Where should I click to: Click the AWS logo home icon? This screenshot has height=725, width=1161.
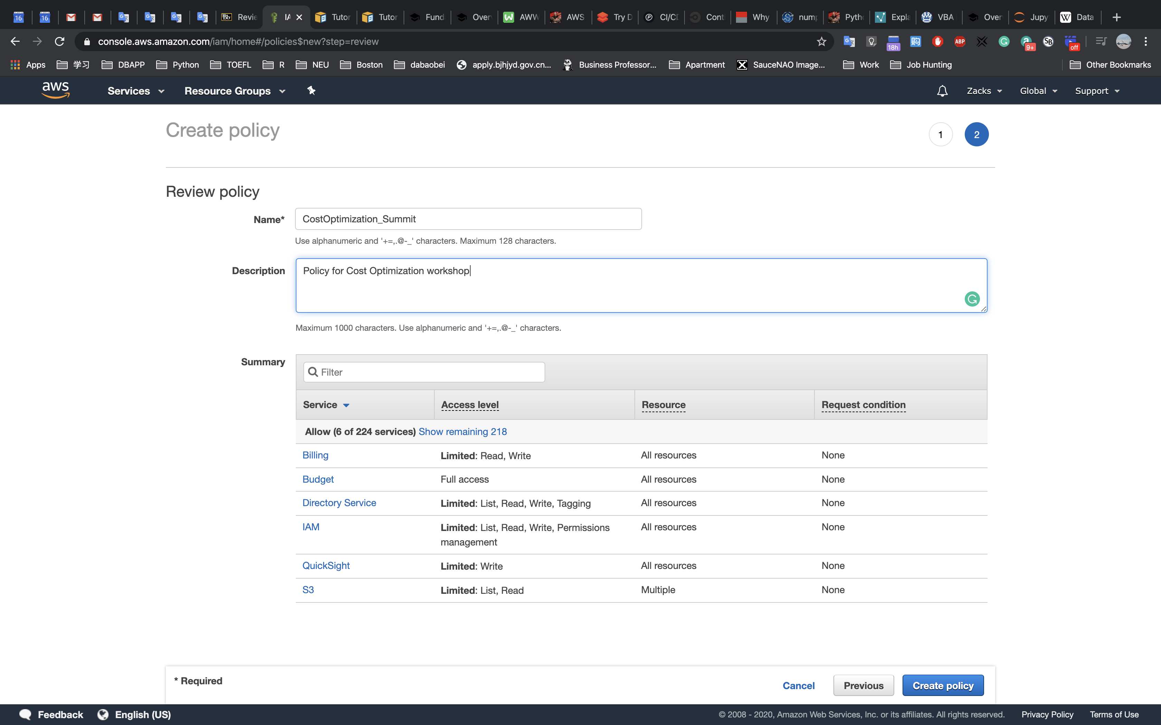click(x=56, y=90)
